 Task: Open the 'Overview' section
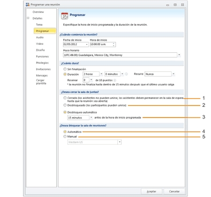[38, 12]
